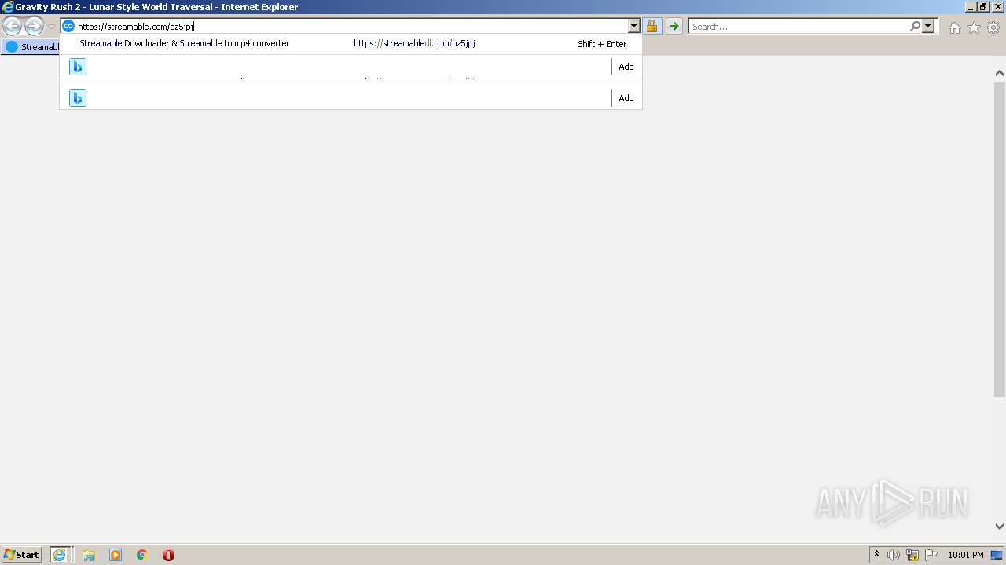
Task: Open the Windows Start button
Action: pos(22,554)
